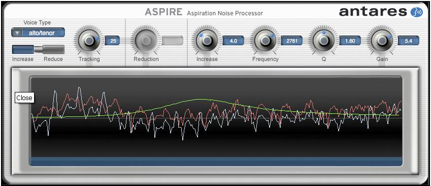Click the Antares logo speech icon
This screenshot has height=186, width=431.
pos(416,12)
